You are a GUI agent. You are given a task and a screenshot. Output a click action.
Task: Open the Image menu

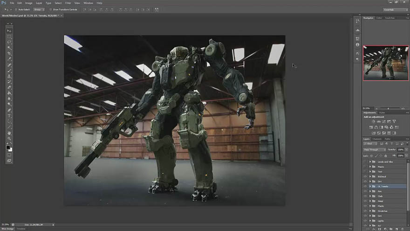(28, 3)
